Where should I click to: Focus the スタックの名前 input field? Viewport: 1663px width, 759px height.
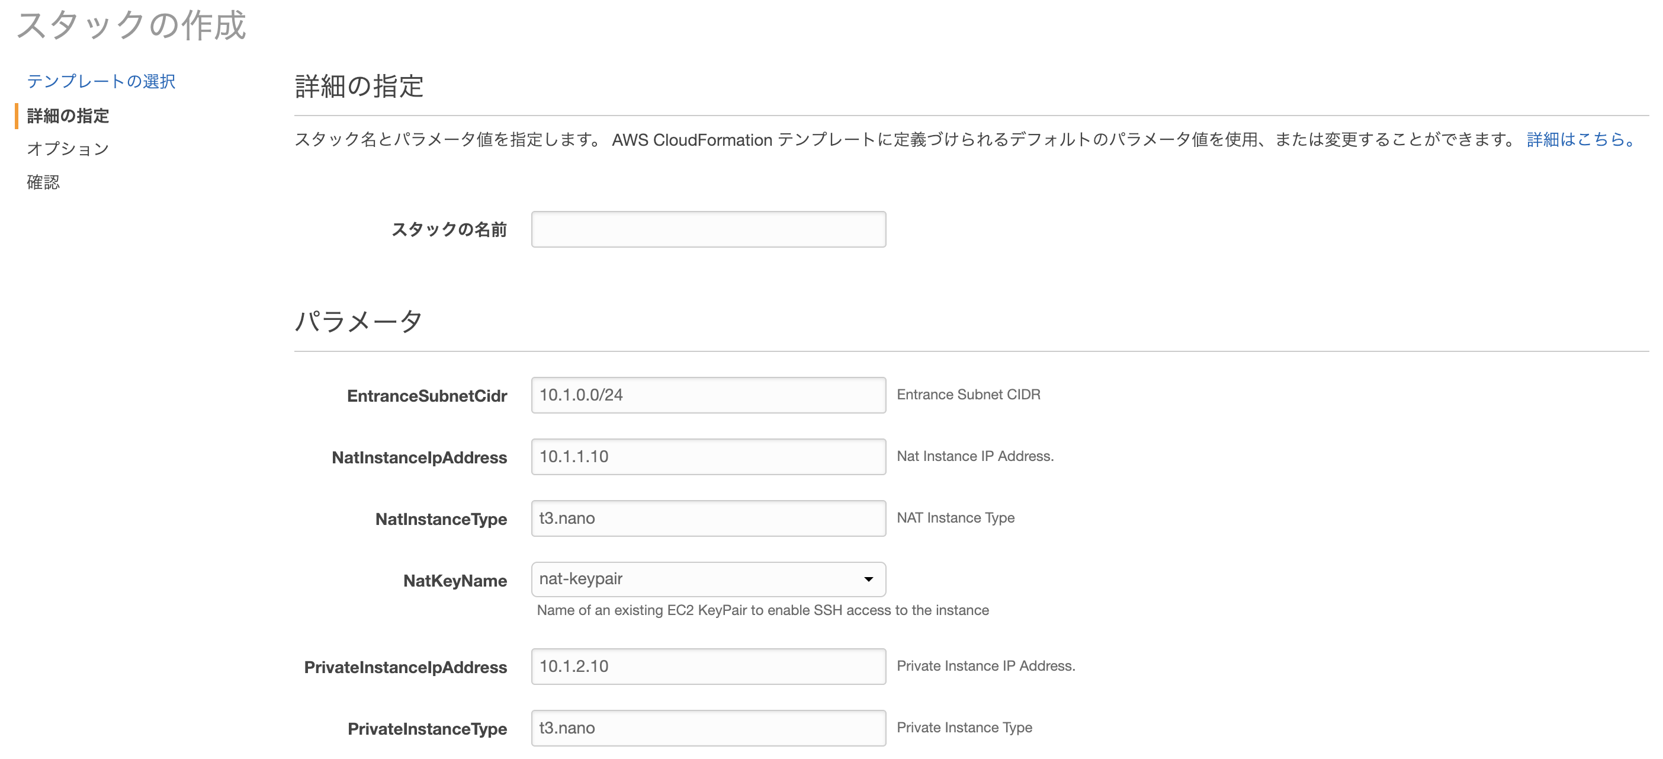click(x=708, y=229)
